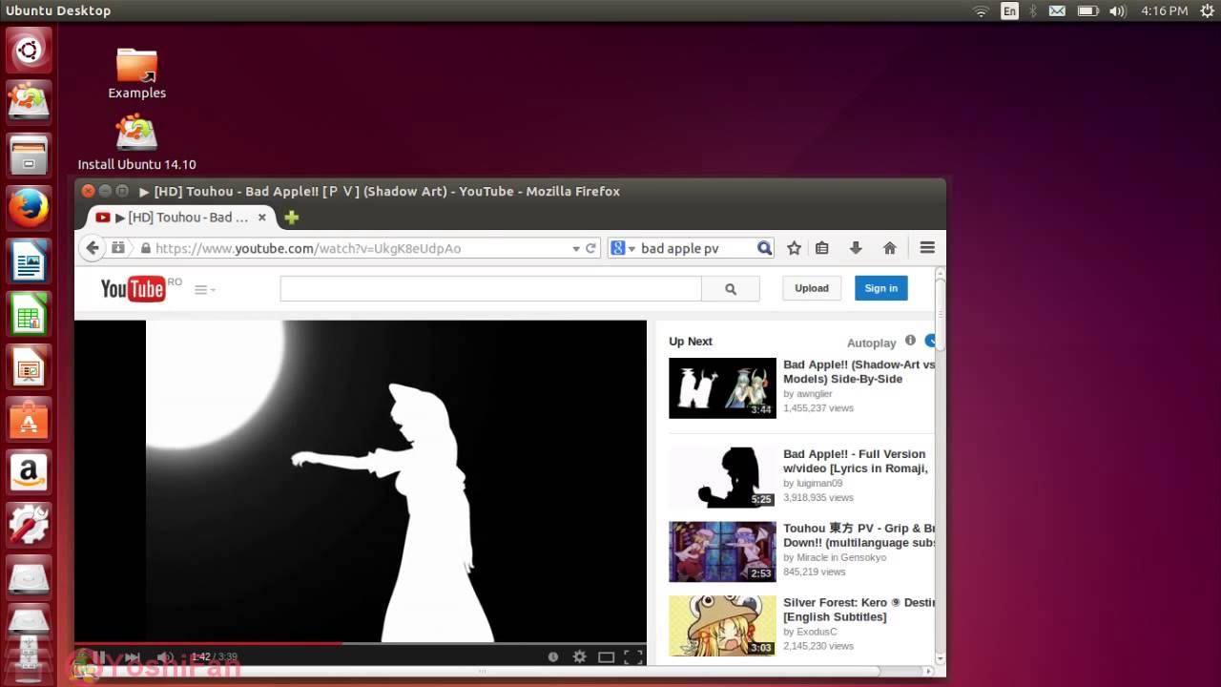Screen dimensions: 1221x687
Task: Submit search with magnifier in Firefox search box
Action: (764, 248)
